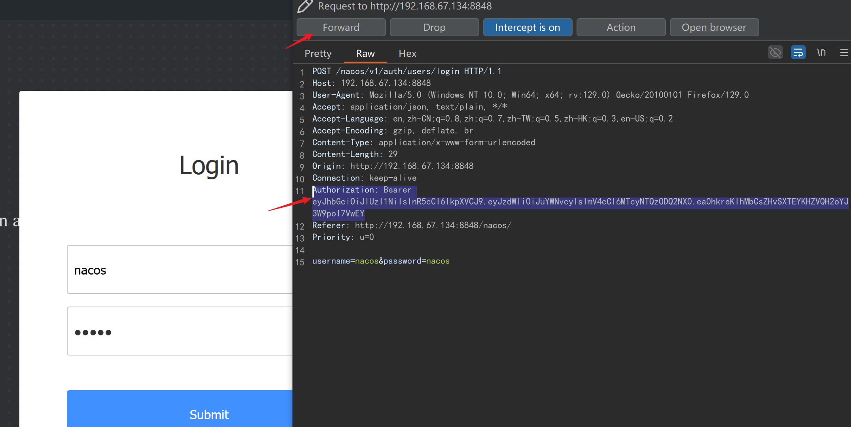Switch to the Pretty tab
This screenshot has width=851, height=427.
coord(318,53)
